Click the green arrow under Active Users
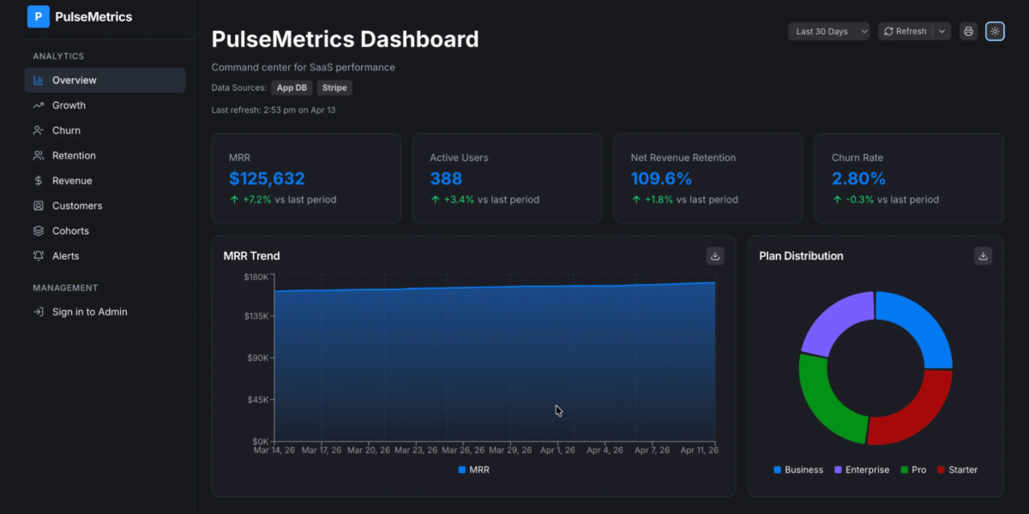1029x514 pixels. 435,200
